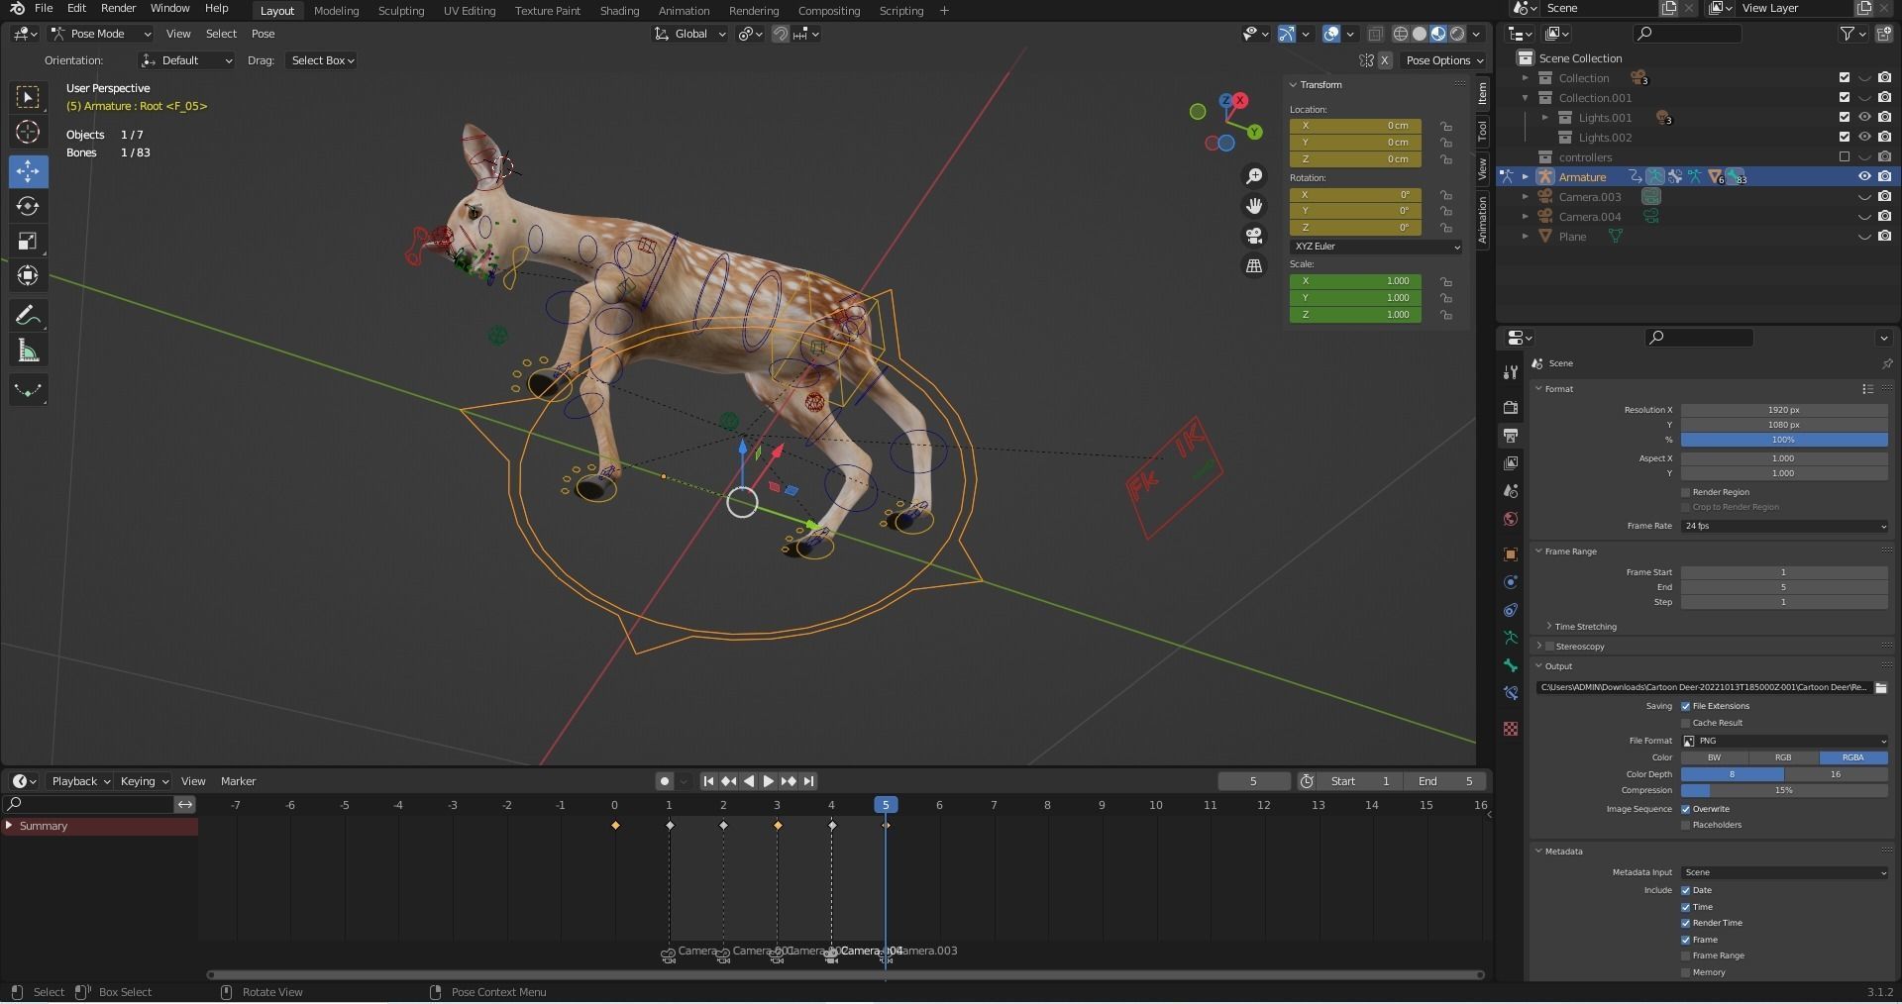Open the Pose menu in viewport header
The height and width of the screenshot is (1004, 1902).
point(263,34)
